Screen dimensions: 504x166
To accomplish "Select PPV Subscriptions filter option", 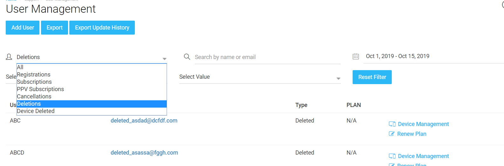I will (92, 89).
